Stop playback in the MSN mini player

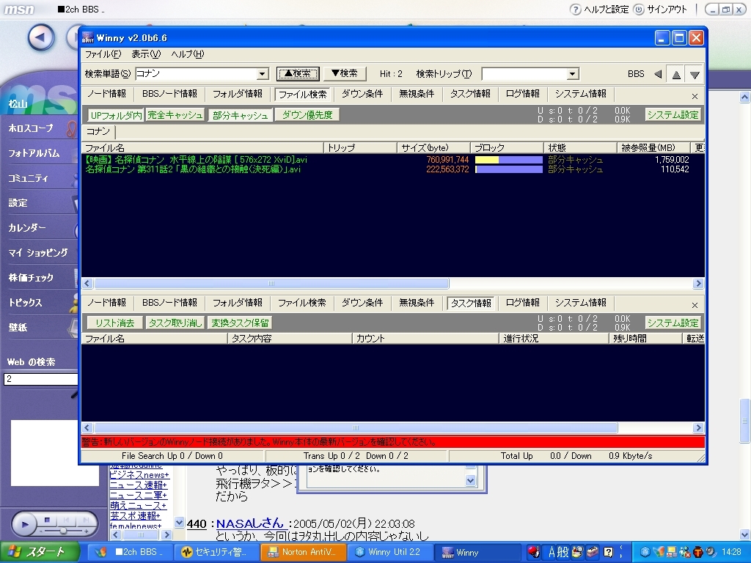click(x=47, y=520)
